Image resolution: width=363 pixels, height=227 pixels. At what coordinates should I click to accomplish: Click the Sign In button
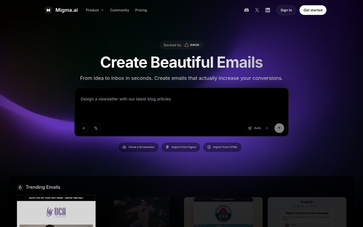[286, 10]
